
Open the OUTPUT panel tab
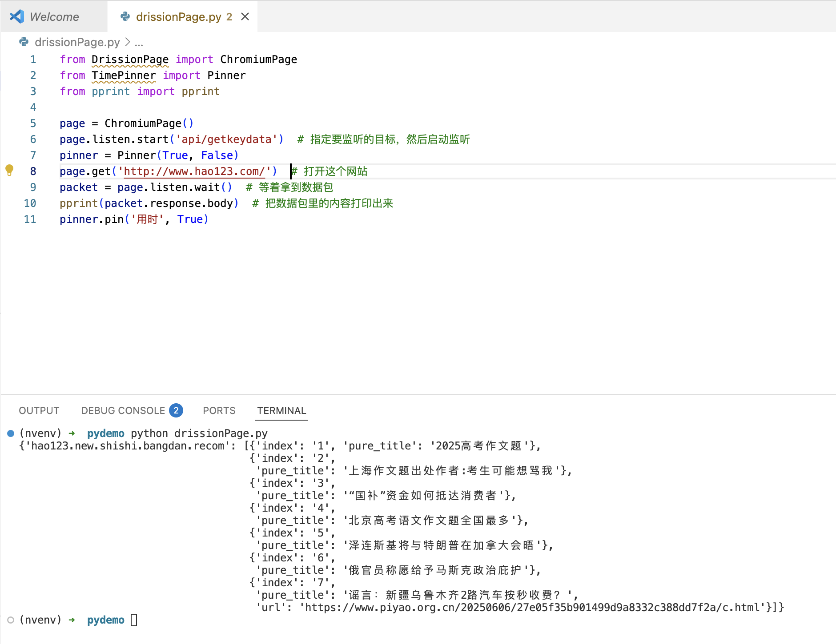coord(39,410)
